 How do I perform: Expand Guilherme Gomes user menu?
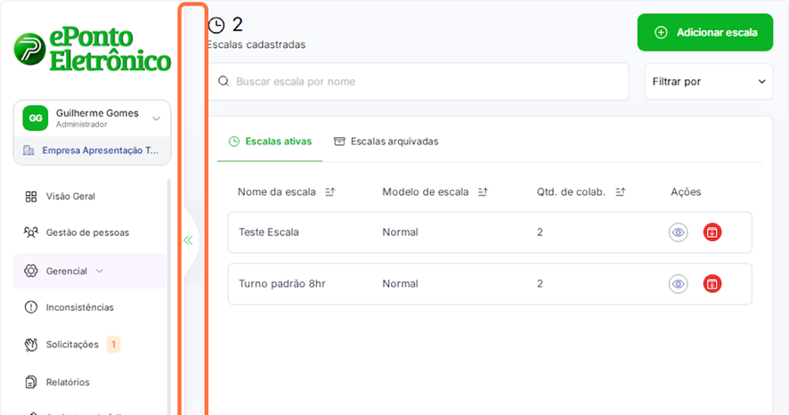(x=157, y=118)
